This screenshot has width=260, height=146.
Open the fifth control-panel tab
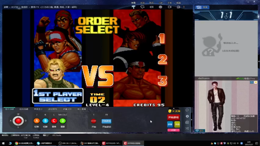67,109
